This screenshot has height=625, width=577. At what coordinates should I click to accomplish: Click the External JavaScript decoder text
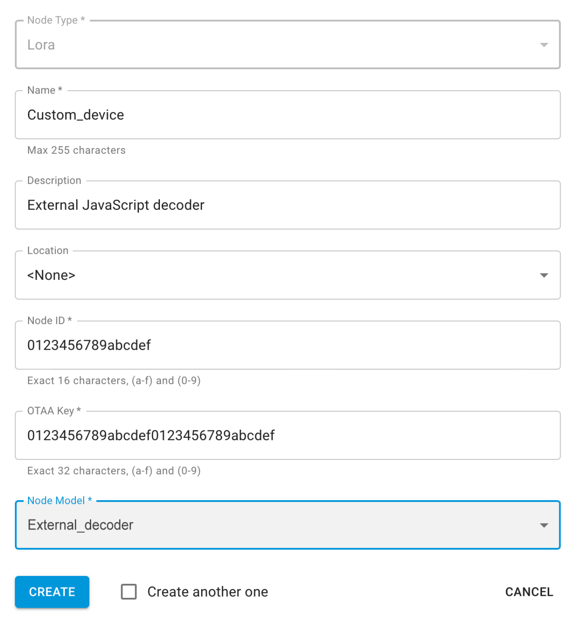click(x=115, y=205)
